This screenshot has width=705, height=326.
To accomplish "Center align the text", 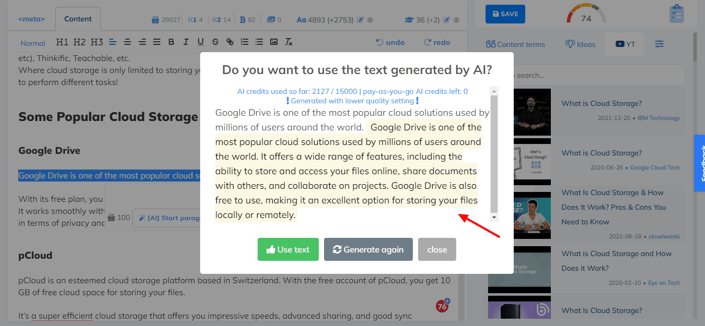I will click(127, 42).
